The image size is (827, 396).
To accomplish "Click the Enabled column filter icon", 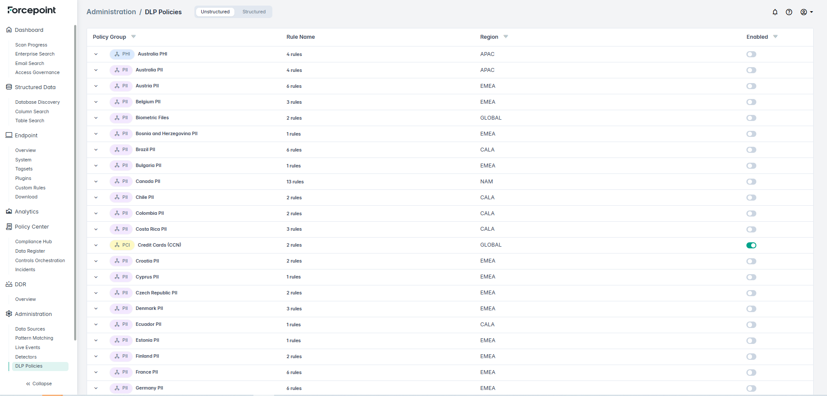I will click(x=775, y=37).
